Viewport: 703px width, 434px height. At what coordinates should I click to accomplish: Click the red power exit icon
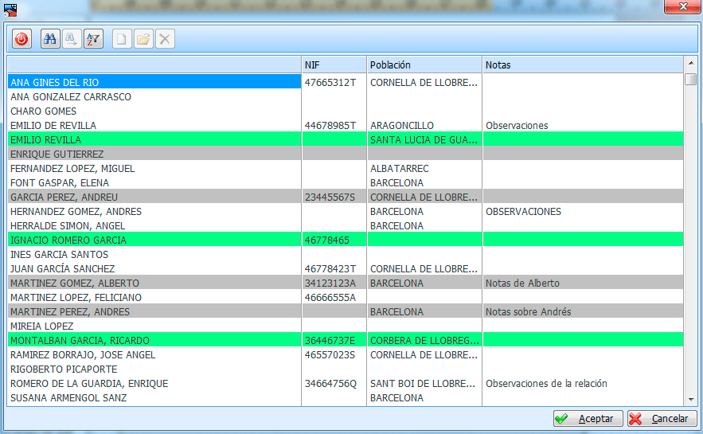tap(21, 38)
